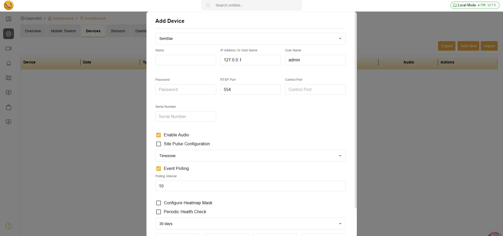Viewport: 503px width, 236px height.
Task: Click the Add New button
Action: click(x=468, y=46)
